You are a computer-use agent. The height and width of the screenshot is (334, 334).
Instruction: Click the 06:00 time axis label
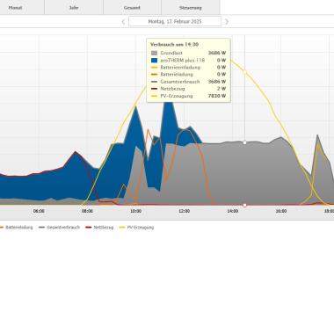[39, 211]
